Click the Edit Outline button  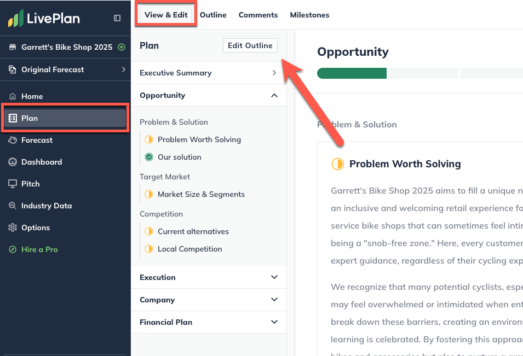[x=250, y=45]
